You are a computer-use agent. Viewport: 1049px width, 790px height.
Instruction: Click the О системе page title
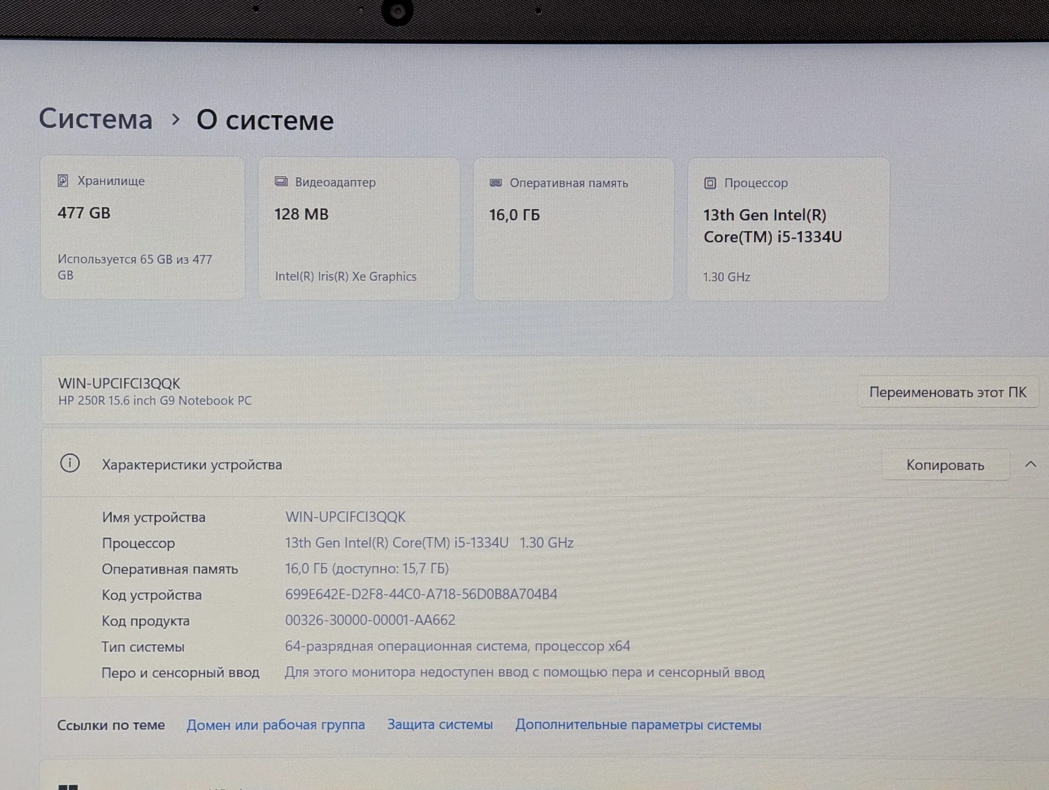pos(265,120)
